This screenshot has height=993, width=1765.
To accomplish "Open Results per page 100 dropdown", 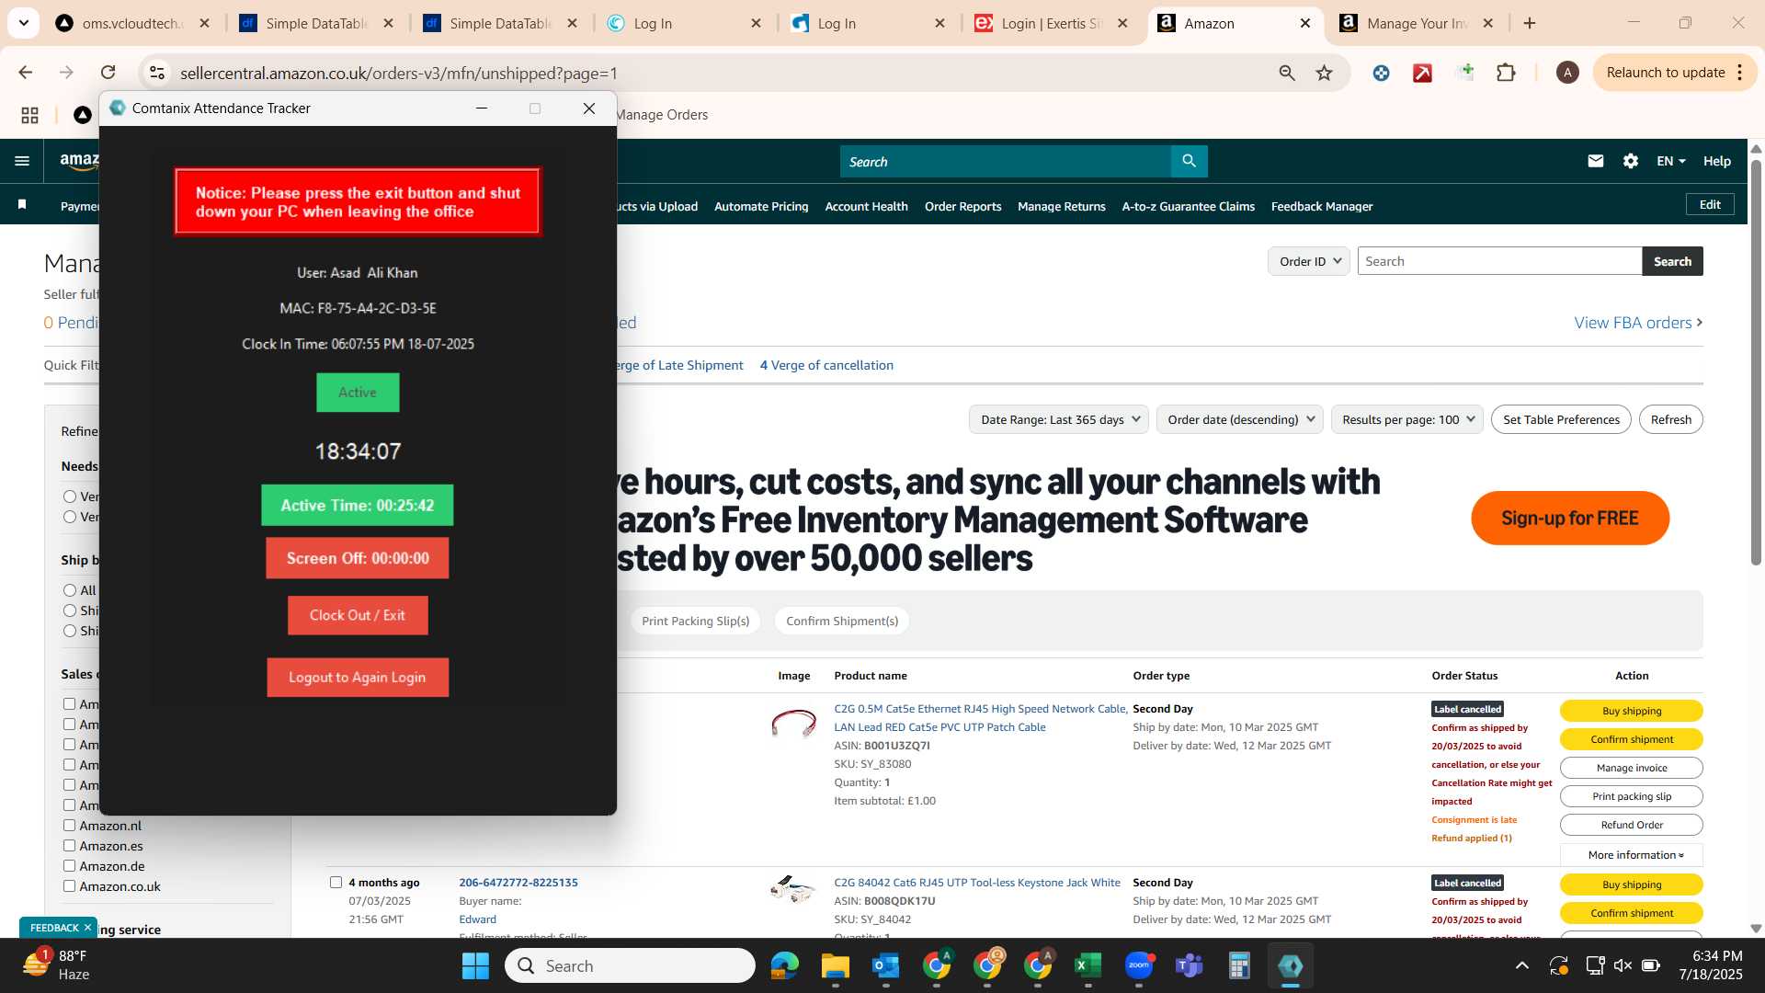I will click(x=1407, y=419).
